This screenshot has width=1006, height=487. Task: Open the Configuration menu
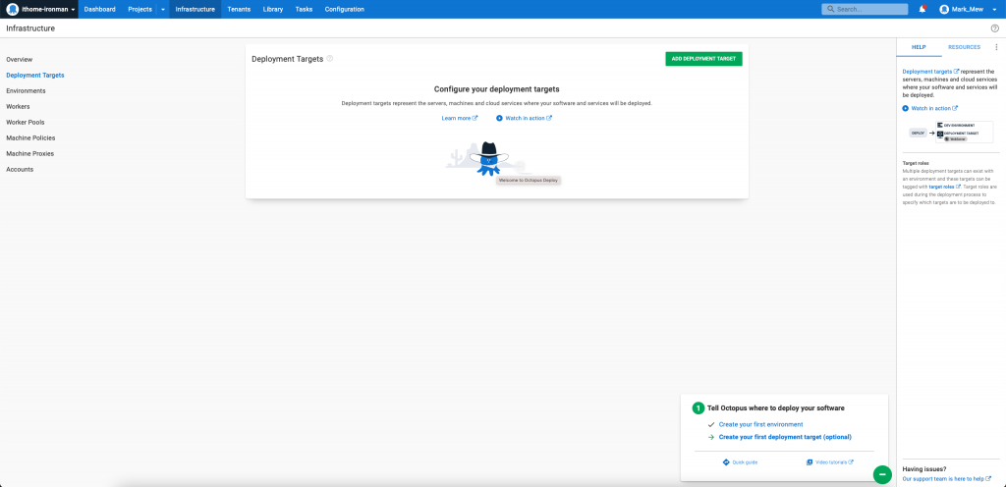pos(345,9)
